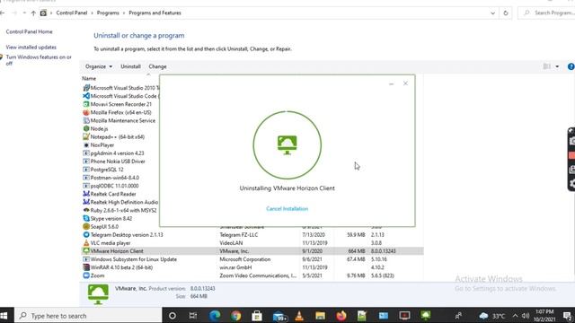Close the VMware uninstaller dialog
The image size is (575, 323).
pos(405,83)
